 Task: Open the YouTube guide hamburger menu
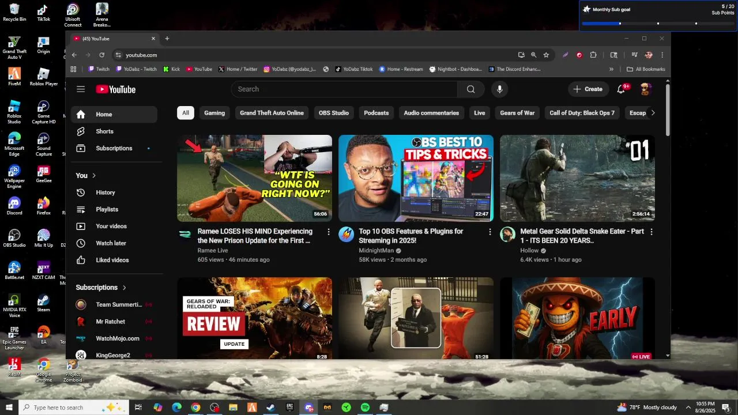[x=81, y=89]
